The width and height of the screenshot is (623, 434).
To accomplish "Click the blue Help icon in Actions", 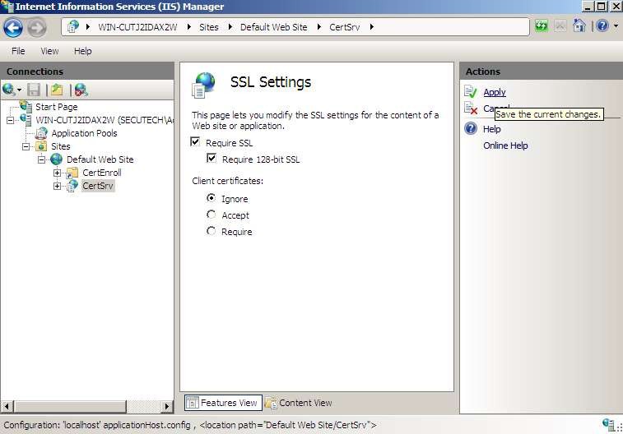I will click(471, 128).
